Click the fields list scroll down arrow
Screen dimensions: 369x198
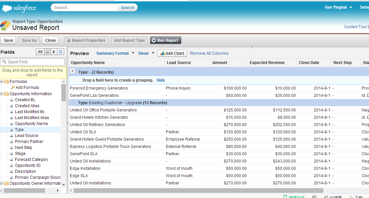click(63, 185)
